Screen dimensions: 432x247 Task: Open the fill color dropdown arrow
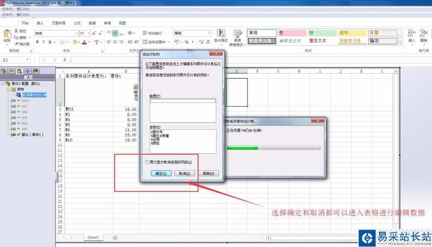pyautogui.click(x=79, y=42)
